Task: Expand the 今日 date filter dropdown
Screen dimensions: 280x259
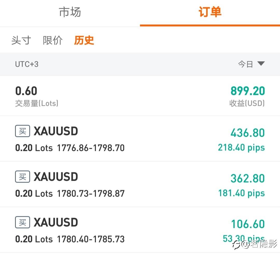Action: pyautogui.click(x=251, y=64)
